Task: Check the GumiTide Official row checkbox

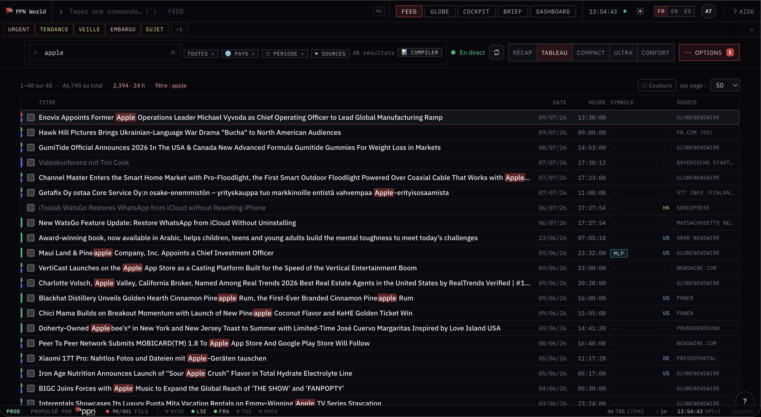Action: point(31,148)
